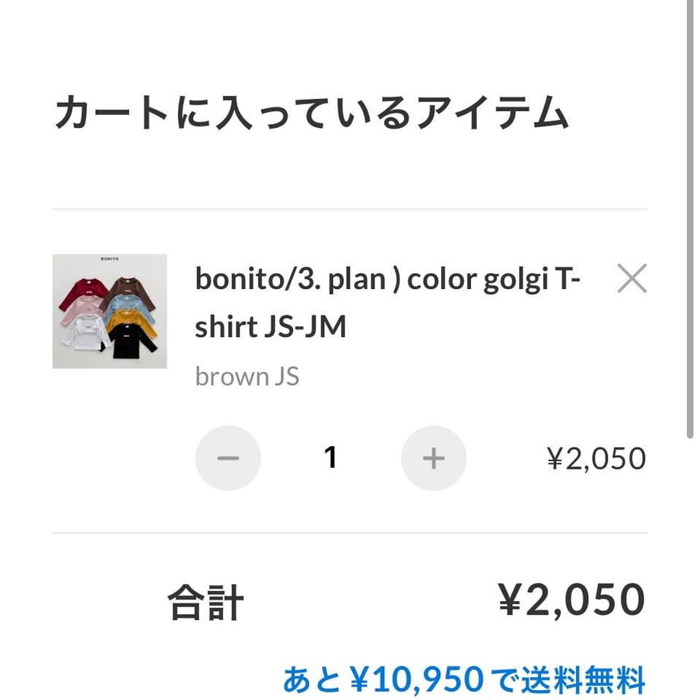Viewport: 700px width, 700px height.
Task: Open the blue あと ¥10,950 で送料無料 notice
Action: [464, 679]
